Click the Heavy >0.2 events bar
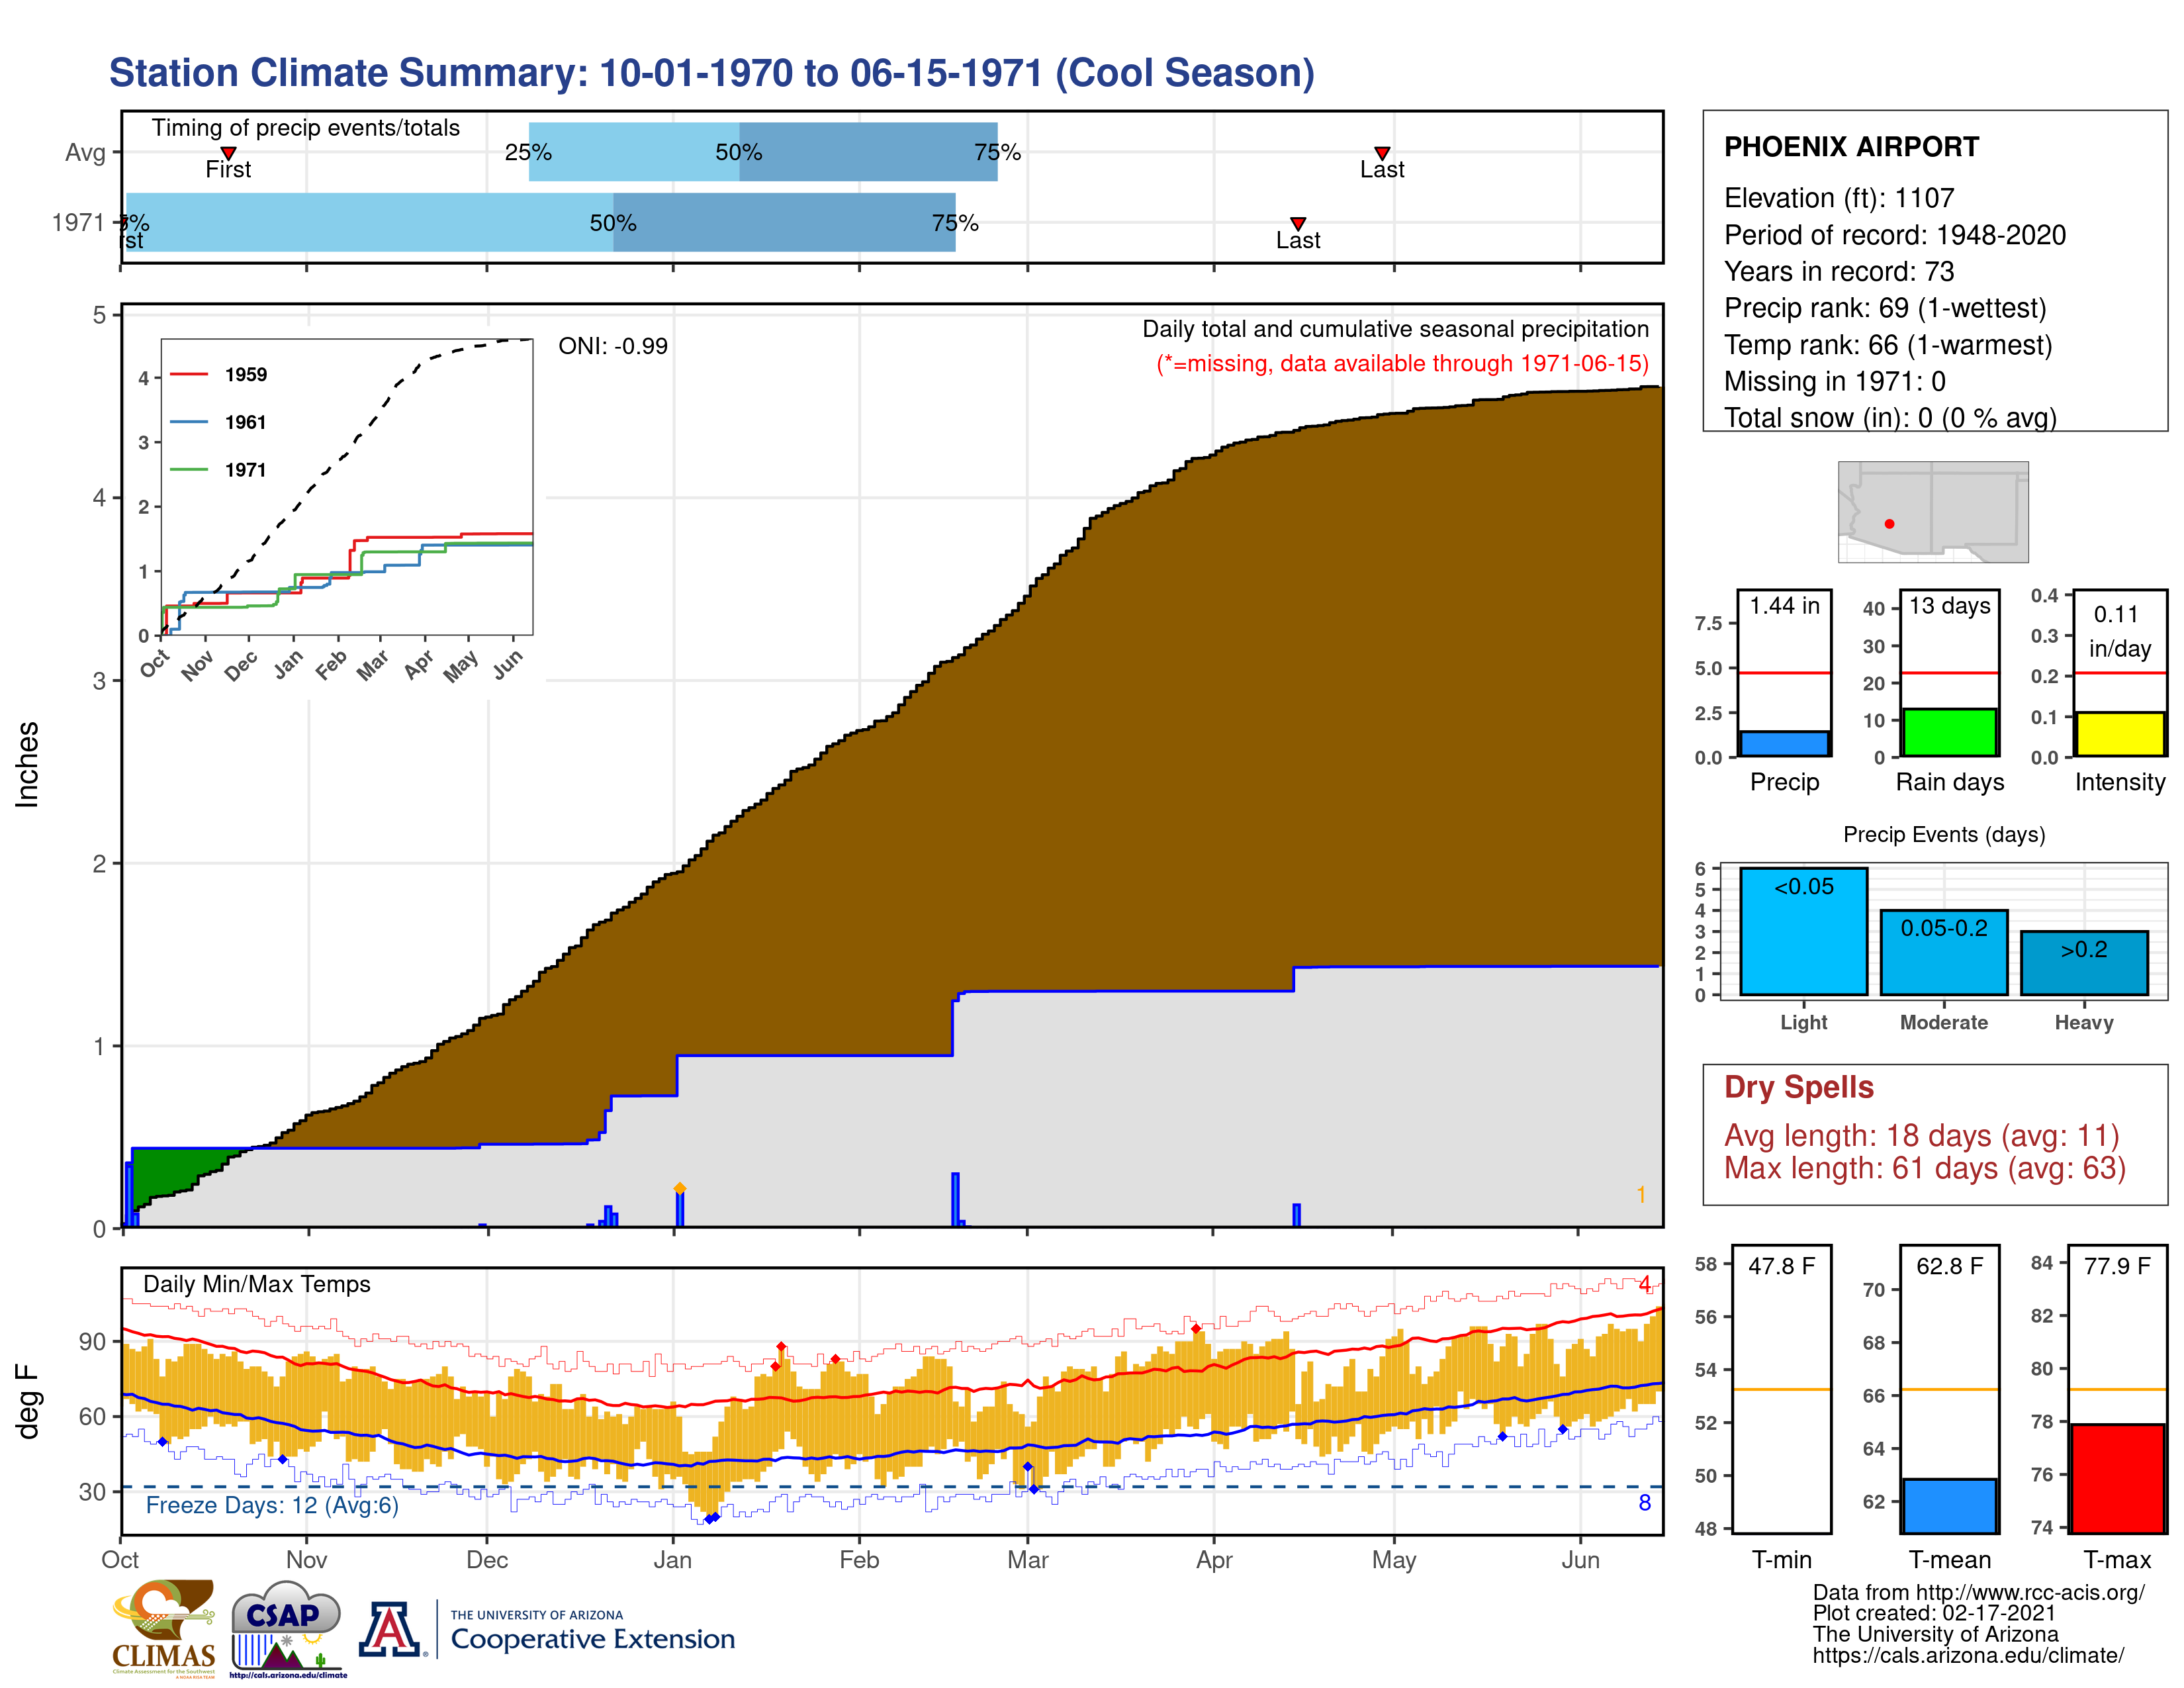Viewport: 2184px width, 1688px height. pos(2084,963)
